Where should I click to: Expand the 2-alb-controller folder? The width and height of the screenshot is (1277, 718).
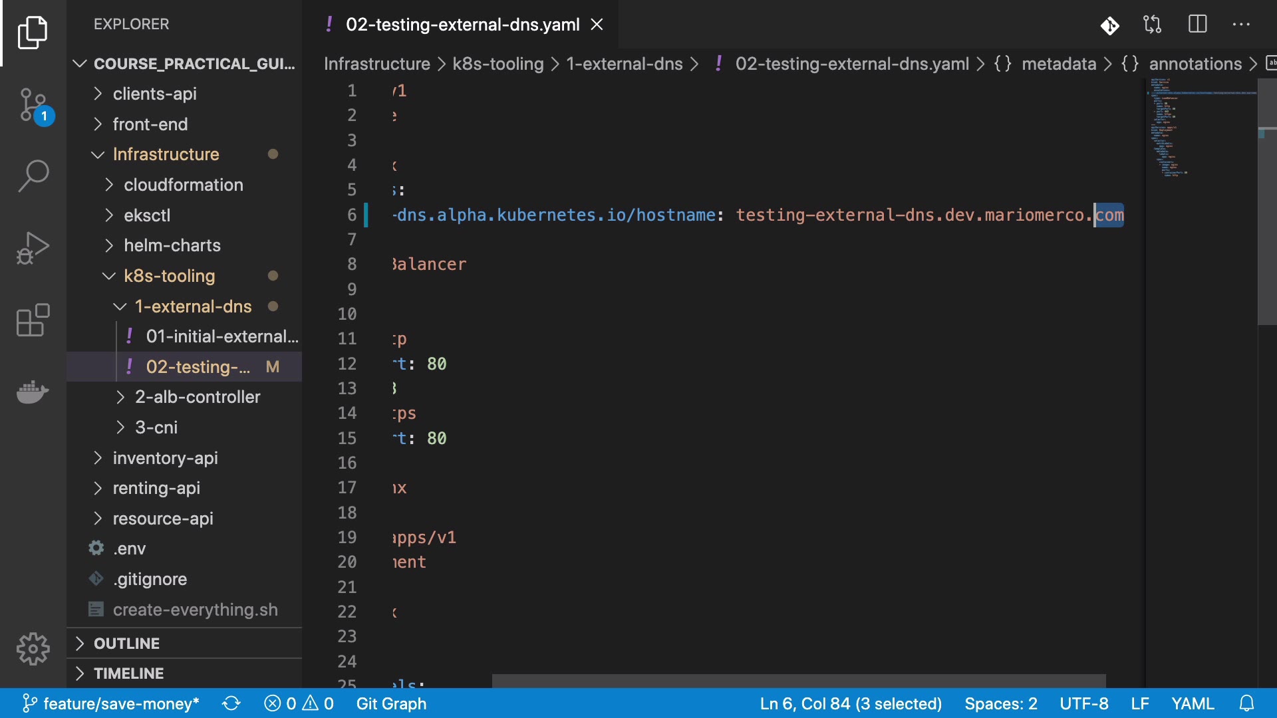(x=198, y=397)
